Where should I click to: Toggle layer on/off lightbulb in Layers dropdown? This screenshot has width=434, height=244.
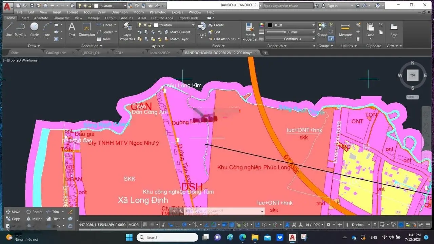click(x=139, y=25)
